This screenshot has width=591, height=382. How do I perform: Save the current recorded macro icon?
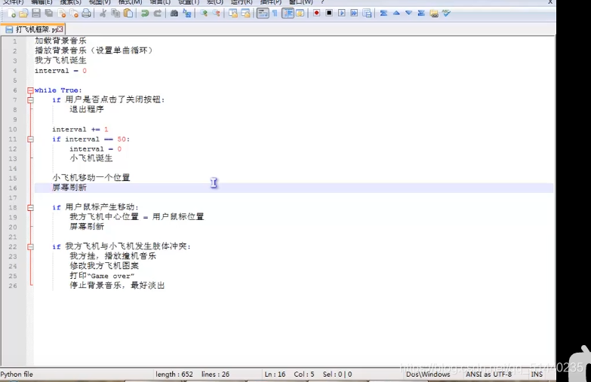367,13
